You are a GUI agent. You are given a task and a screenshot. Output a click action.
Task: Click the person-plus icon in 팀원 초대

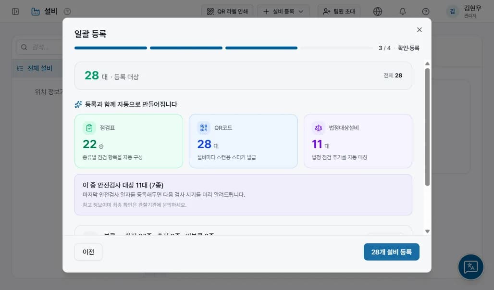point(327,12)
